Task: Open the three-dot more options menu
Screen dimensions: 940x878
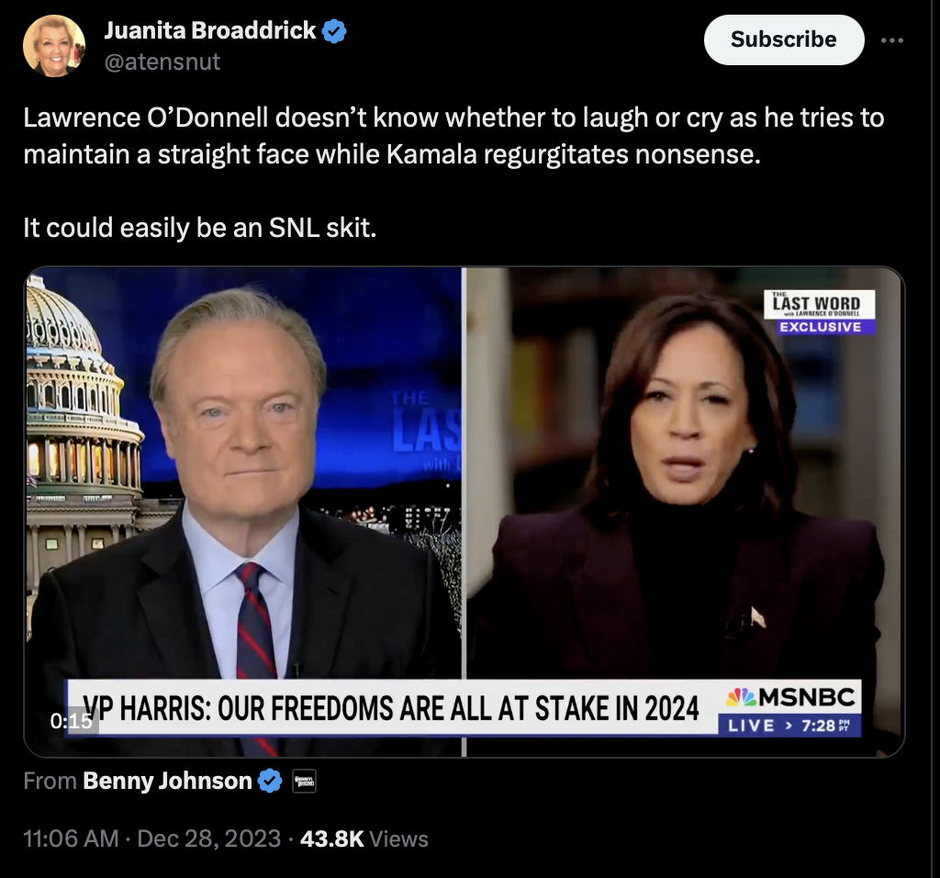Action: pyautogui.click(x=892, y=40)
